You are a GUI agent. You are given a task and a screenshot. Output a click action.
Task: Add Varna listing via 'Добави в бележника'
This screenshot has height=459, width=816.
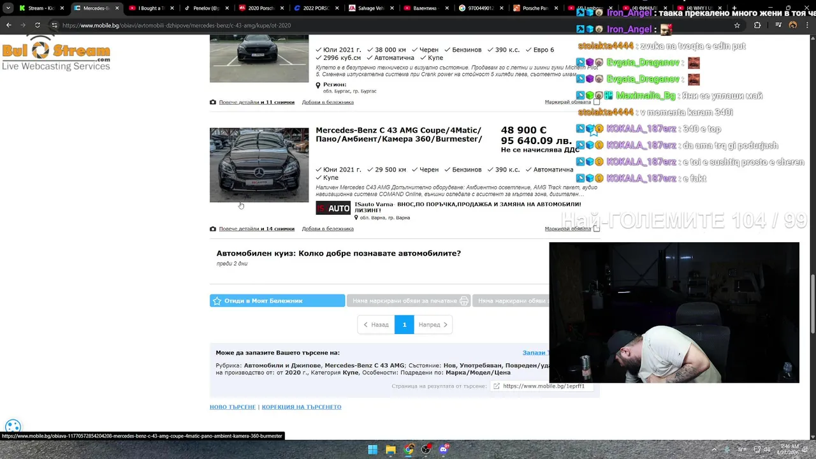[328, 229]
